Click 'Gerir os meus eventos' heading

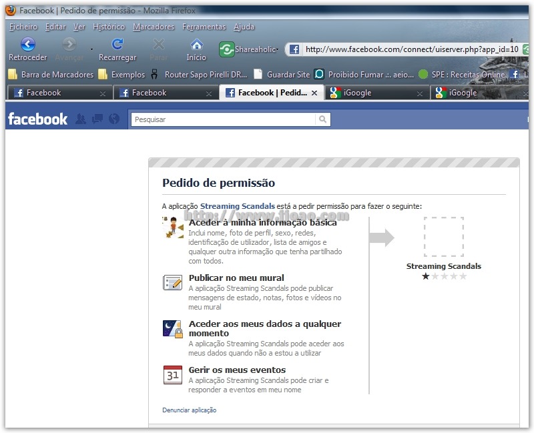pyautogui.click(x=237, y=370)
